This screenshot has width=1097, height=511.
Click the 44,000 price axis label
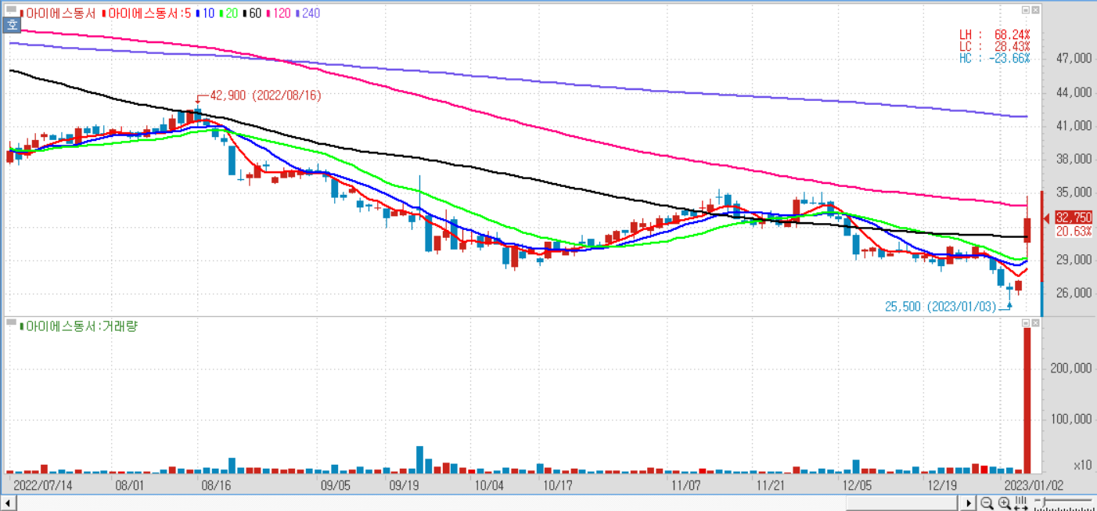(1074, 92)
